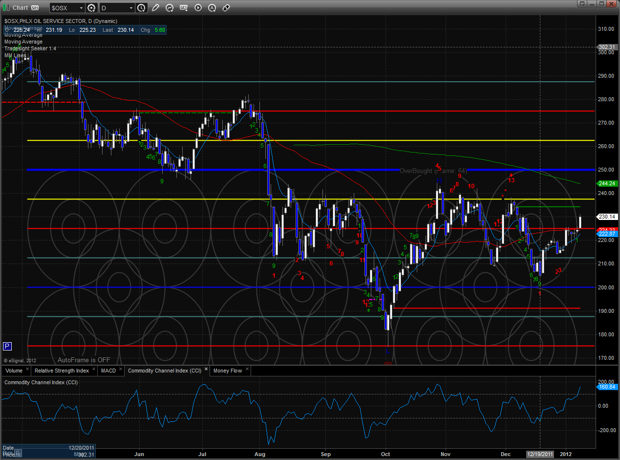The width and height of the screenshot is (620, 460).
Task: Click the AutoFrame is OFF text
Action: (84, 360)
